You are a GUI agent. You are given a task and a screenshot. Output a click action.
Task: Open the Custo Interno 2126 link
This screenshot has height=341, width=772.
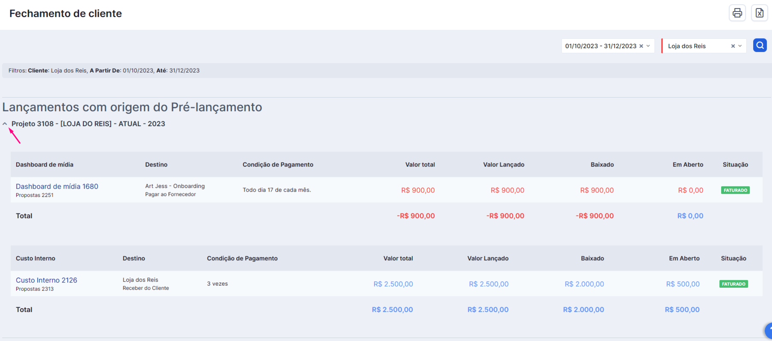pyautogui.click(x=47, y=280)
